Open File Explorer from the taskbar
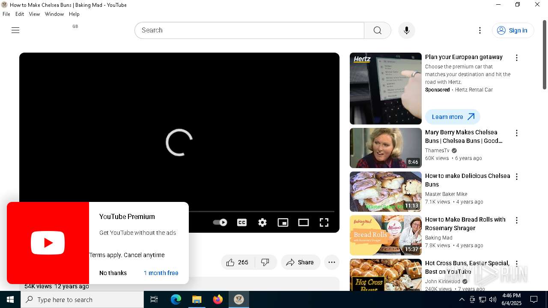The image size is (548, 308). (x=197, y=299)
